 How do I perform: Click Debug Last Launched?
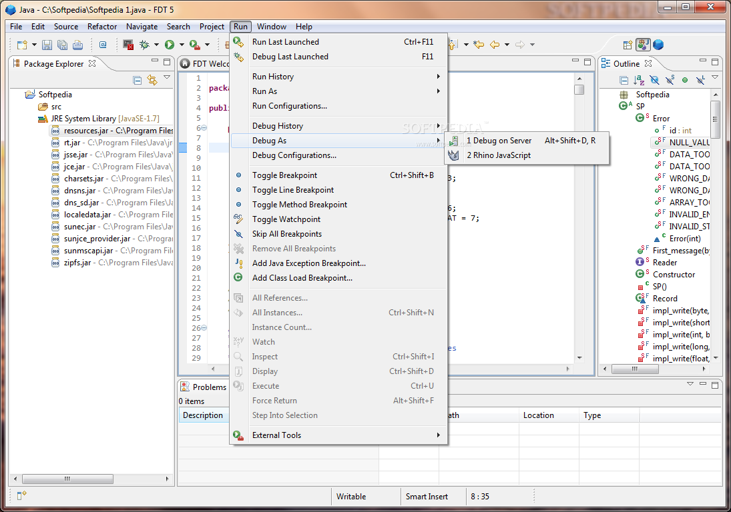click(339, 56)
